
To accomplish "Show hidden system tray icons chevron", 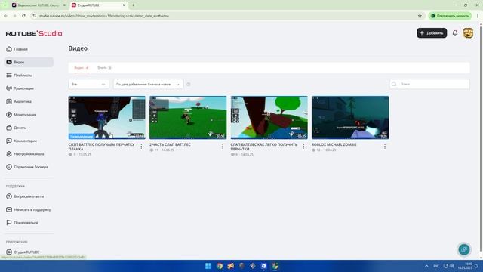I will (426, 266).
